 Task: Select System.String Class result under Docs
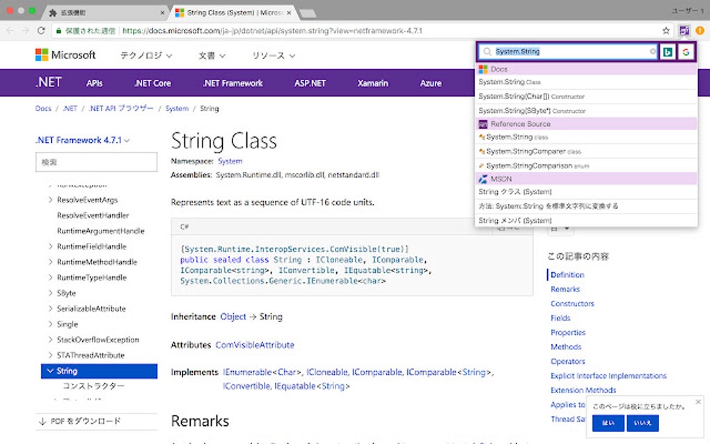tap(586, 82)
